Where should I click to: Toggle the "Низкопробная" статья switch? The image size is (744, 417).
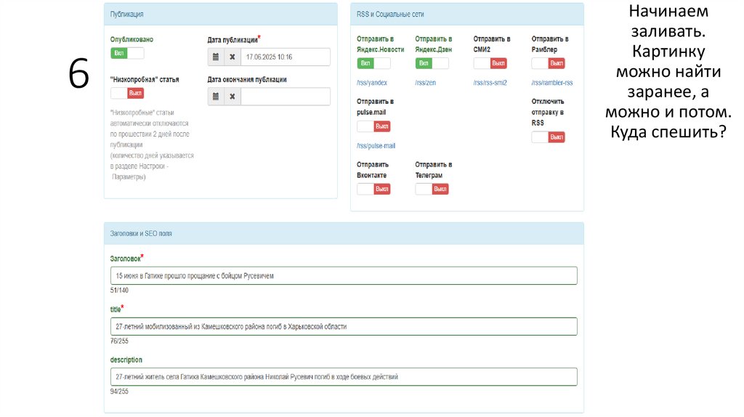127,93
